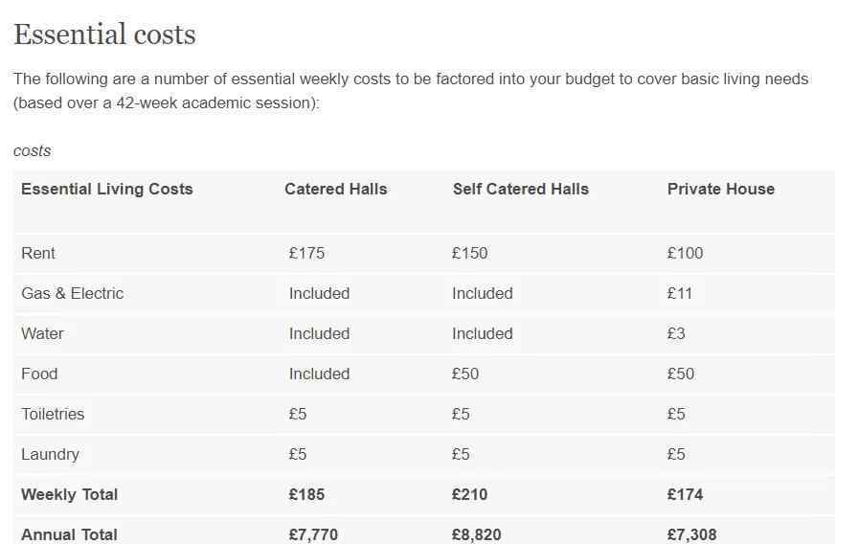859x544 pixels.
Task: Select the £210 weekly total value
Action: (469, 495)
